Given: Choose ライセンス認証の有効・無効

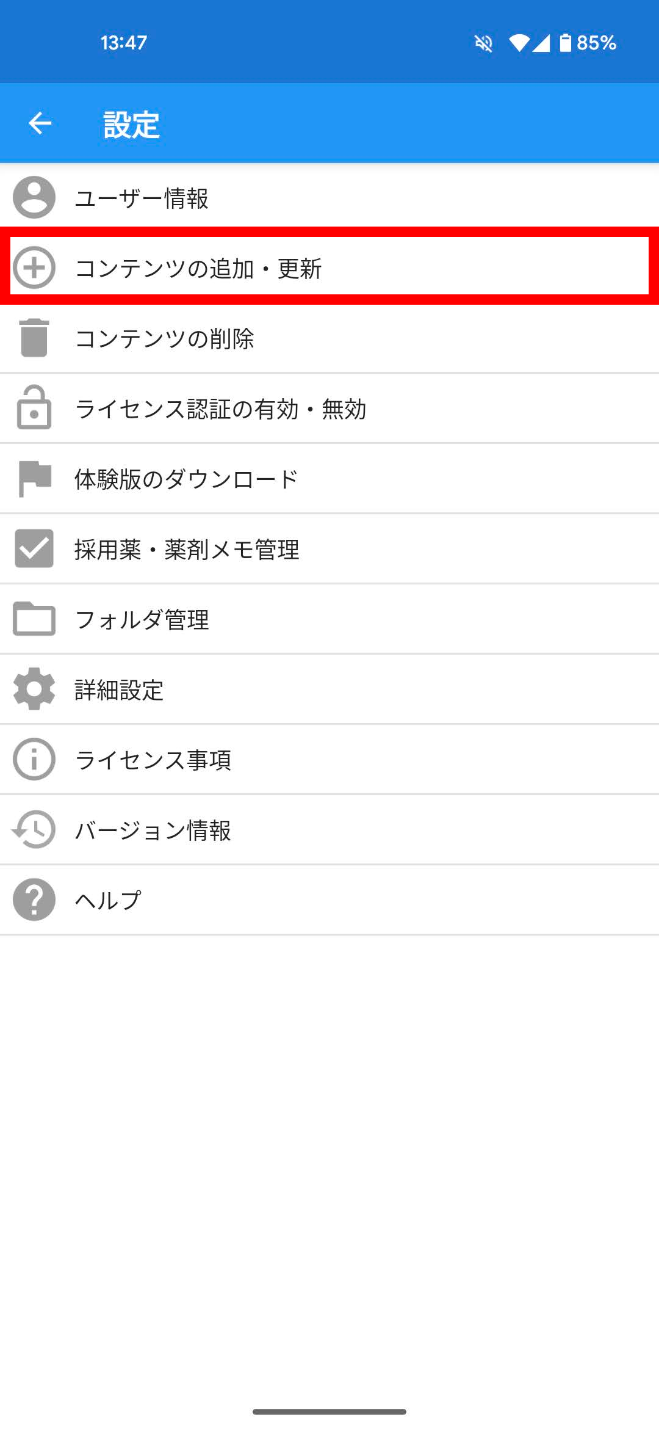Looking at the screenshot, I should tap(220, 409).
